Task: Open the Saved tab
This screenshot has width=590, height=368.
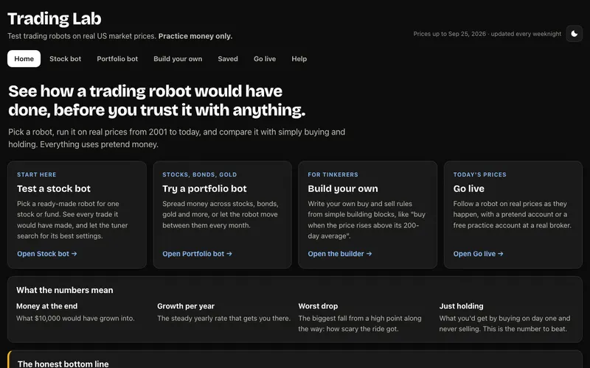Action: click(228, 59)
